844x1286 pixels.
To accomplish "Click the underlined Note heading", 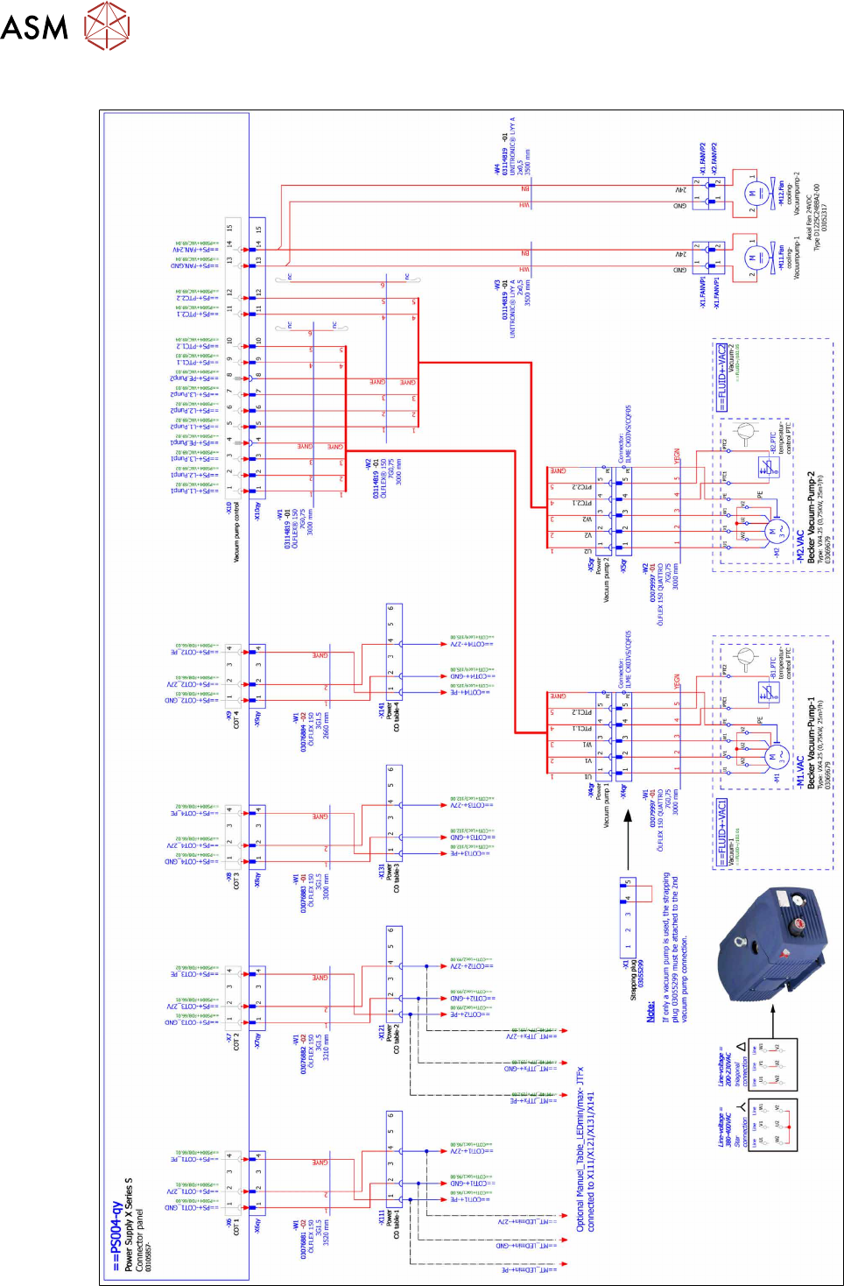I will 651,1011.
